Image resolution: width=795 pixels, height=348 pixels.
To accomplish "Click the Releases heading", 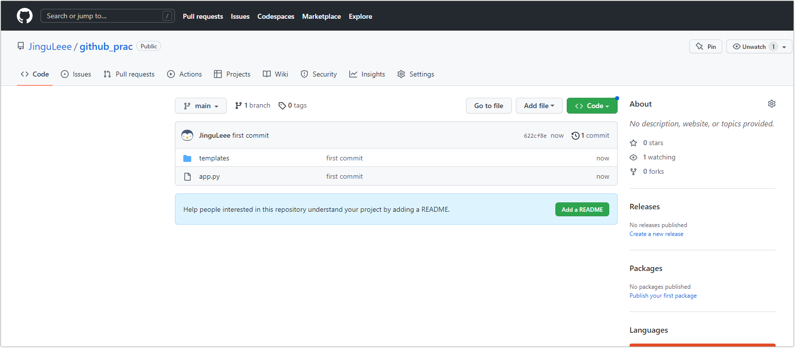I will pos(645,206).
